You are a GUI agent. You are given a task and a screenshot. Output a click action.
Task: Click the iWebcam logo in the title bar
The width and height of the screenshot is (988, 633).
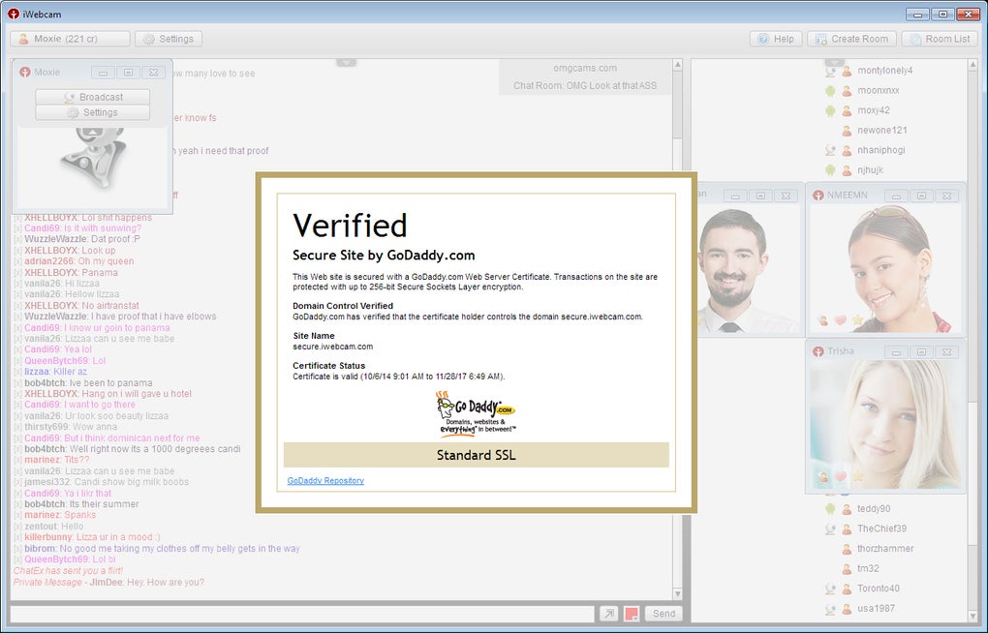pos(14,14)
